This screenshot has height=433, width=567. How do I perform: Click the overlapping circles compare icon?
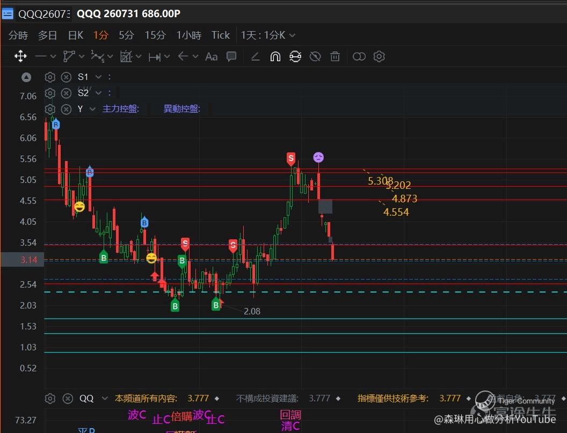(x=359, y=56)
